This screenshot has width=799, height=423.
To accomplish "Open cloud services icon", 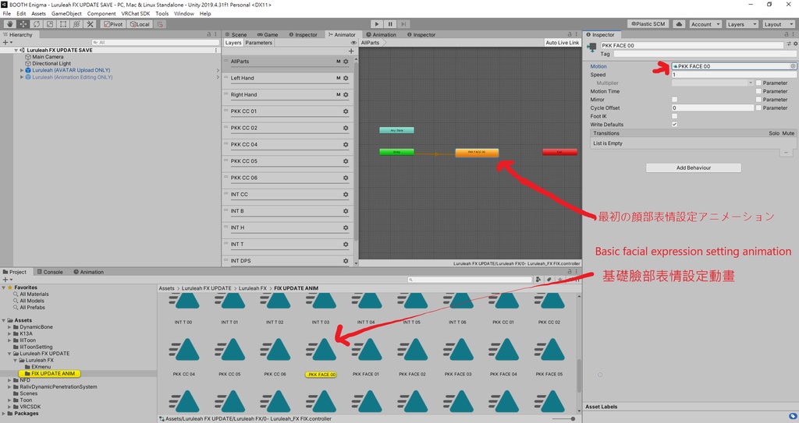I will [679, 24].
